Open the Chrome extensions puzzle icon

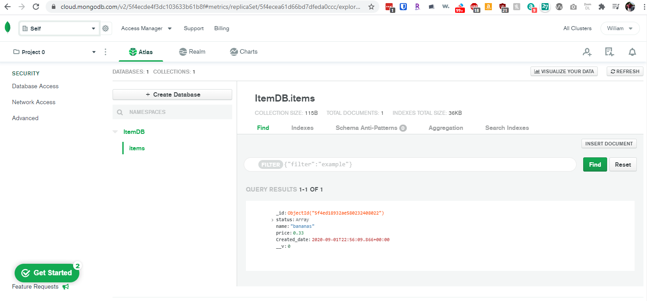[x=601, y=7]
